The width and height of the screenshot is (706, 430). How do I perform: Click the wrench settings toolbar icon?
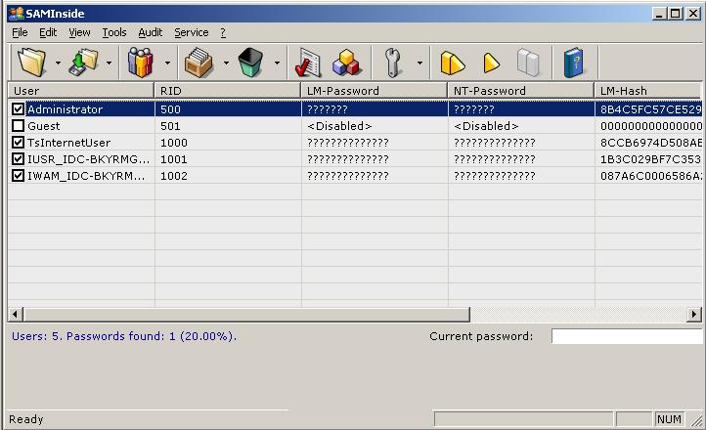(x=393, y=63)
